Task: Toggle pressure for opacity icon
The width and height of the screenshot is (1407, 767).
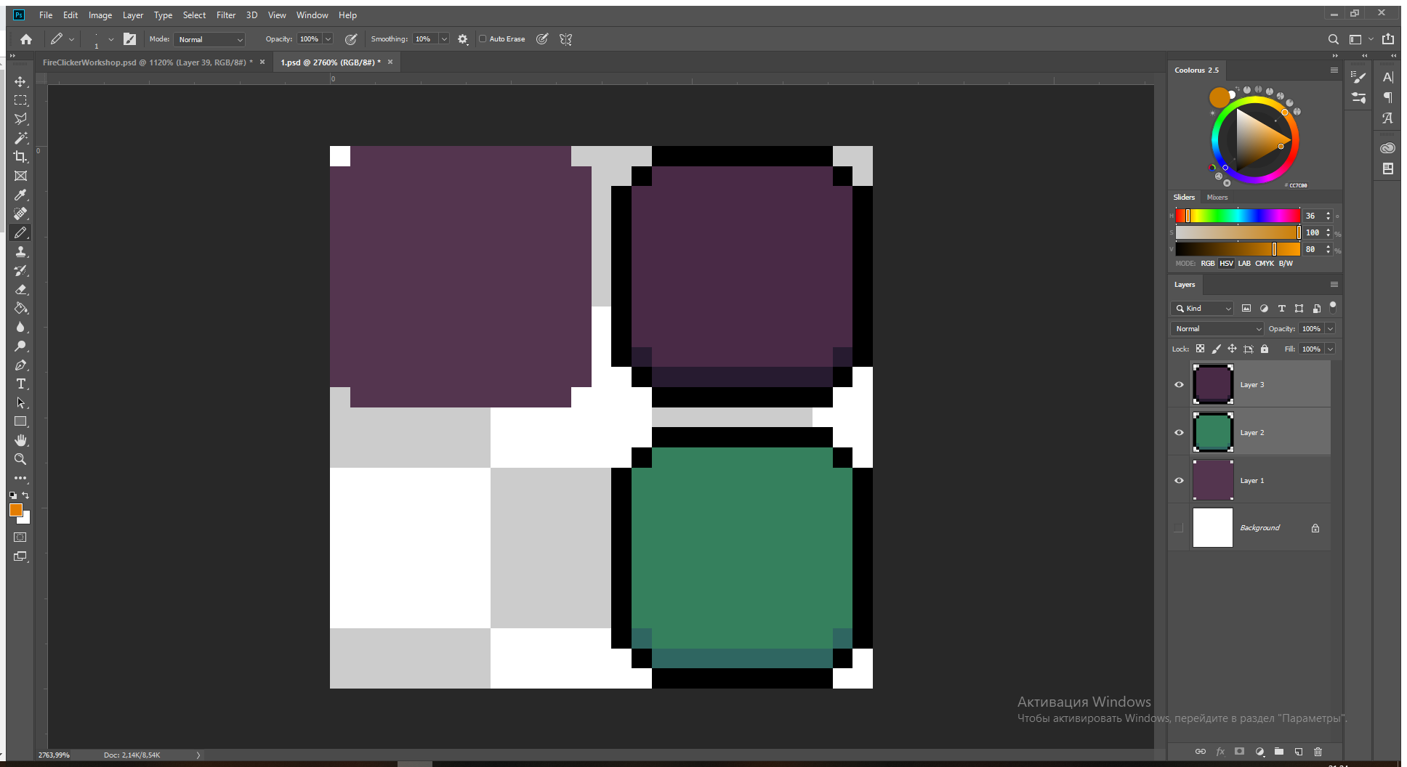Action: [351, 39]
